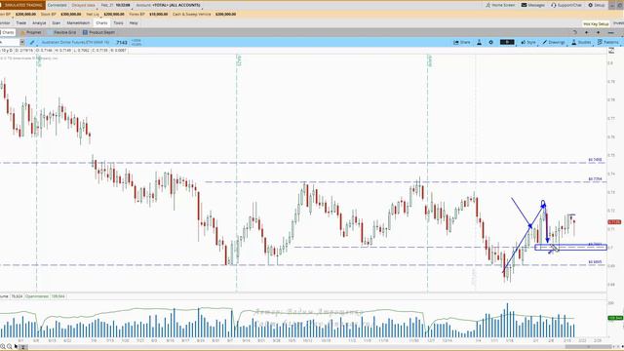The image size is (624, 351).
Task: Click the last price 7143
Action: pyautogui.click(x=122, y=42)
